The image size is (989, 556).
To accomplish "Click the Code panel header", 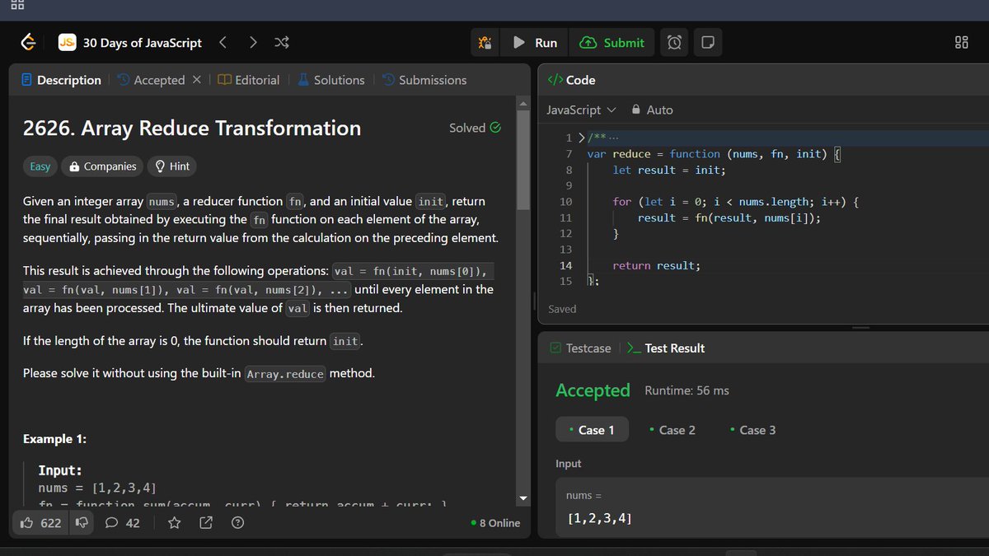I will coord(571,80).
